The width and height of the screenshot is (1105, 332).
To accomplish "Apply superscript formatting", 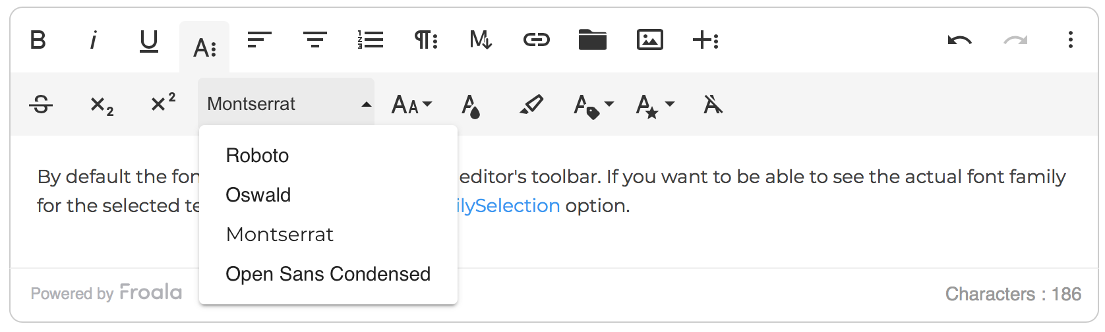I will [x=163, y=103].
